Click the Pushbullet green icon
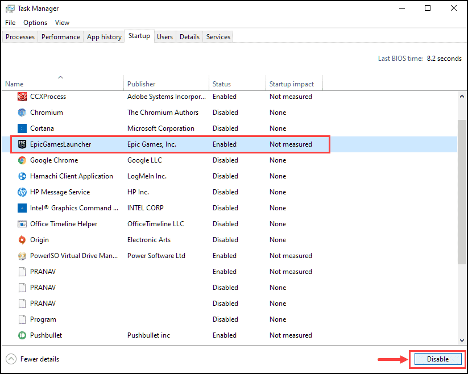The image size is (468, 374). (22, 335)
